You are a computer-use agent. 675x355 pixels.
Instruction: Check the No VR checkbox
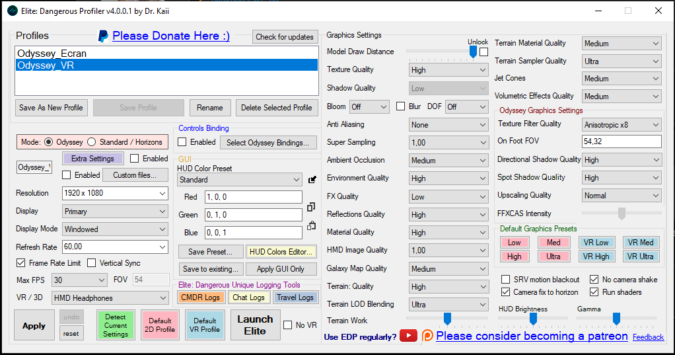point(287,325)
